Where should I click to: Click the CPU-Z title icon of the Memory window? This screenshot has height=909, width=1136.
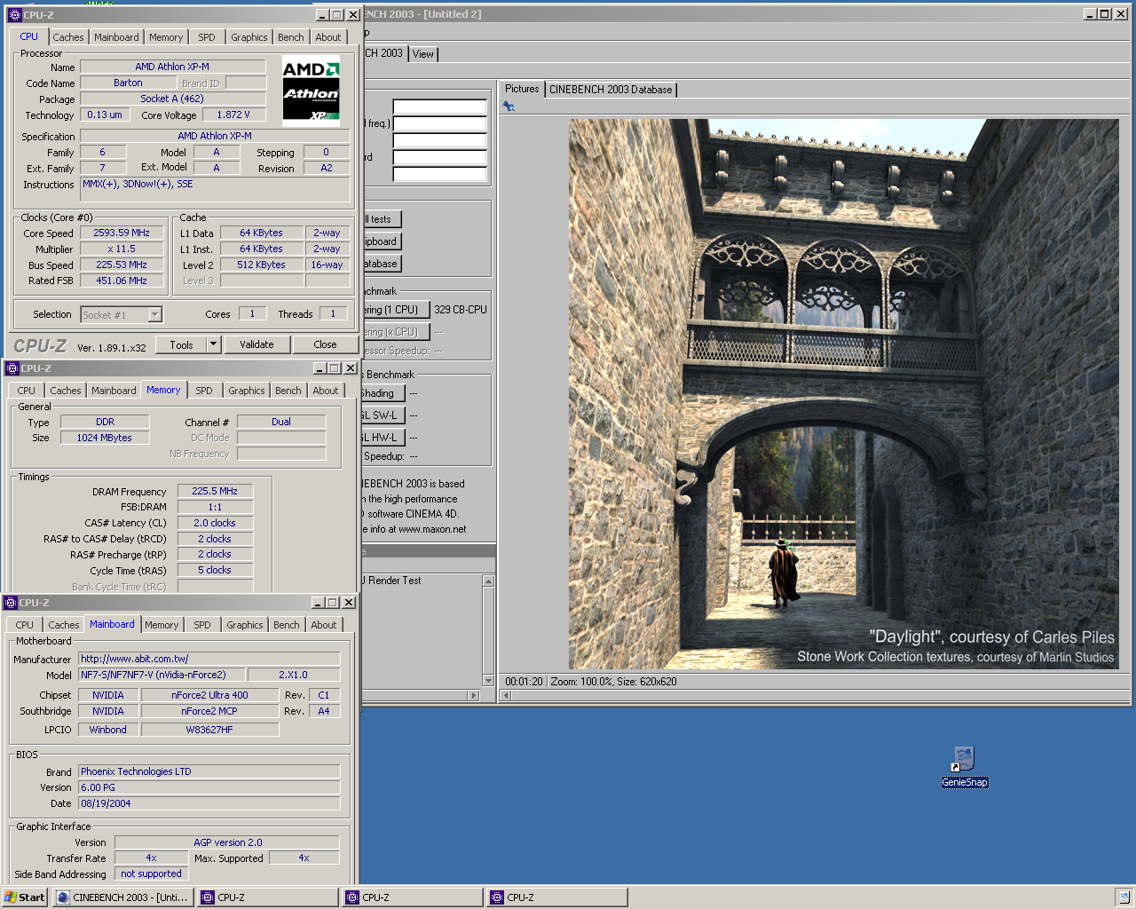point(12,368)
